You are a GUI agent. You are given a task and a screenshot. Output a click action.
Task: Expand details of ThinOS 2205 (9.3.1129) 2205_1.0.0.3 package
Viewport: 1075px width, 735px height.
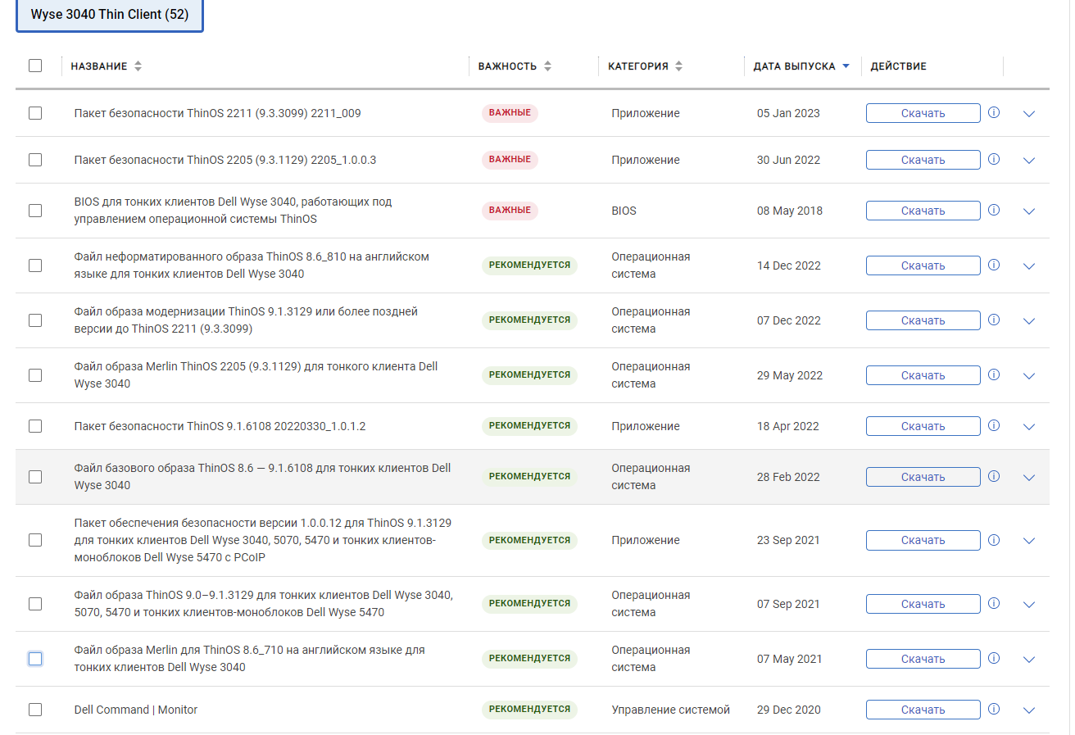click(1030, 161)
